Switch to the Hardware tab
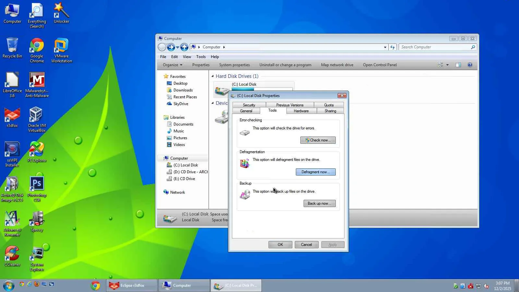Screen dimensions: 519x292 point(301,111)
